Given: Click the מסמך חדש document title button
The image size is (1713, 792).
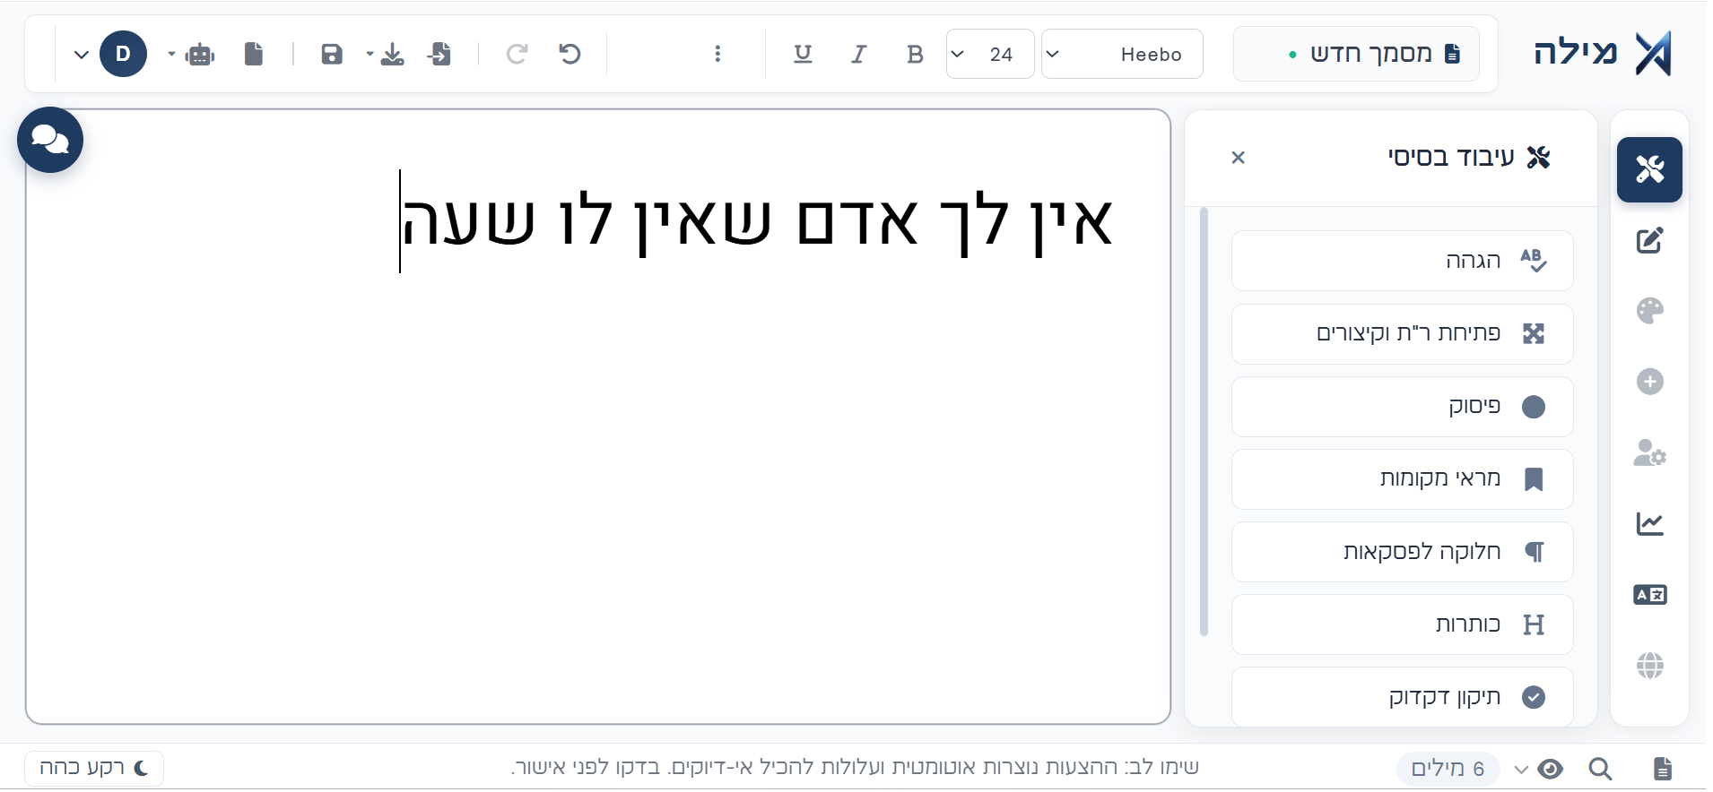Looking at the screenshot, I should tap(1356, 54).
